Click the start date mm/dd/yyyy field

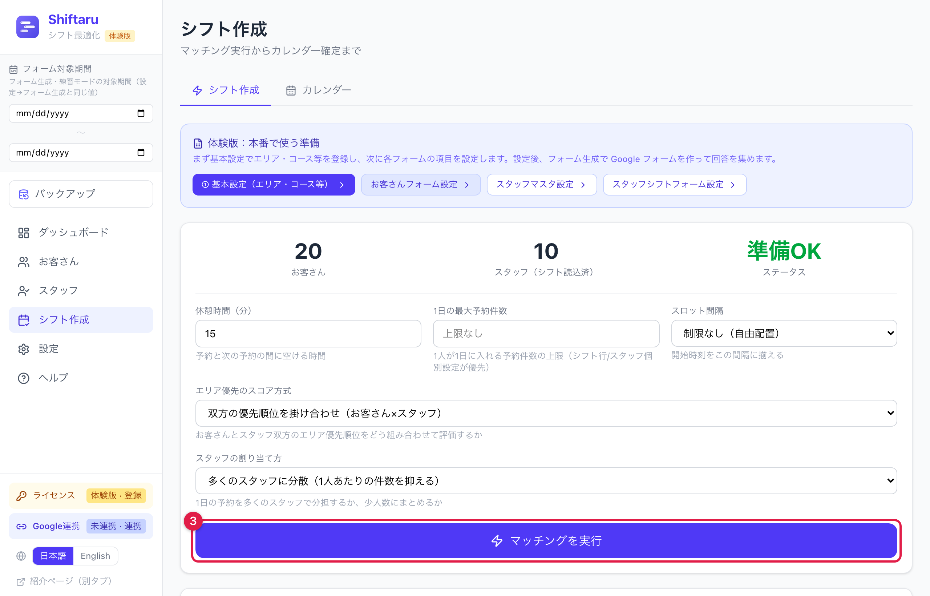81,113
